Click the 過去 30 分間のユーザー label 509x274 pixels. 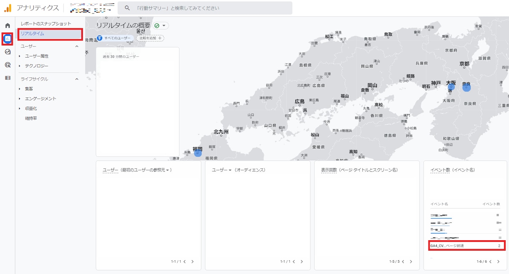(121, 56)
